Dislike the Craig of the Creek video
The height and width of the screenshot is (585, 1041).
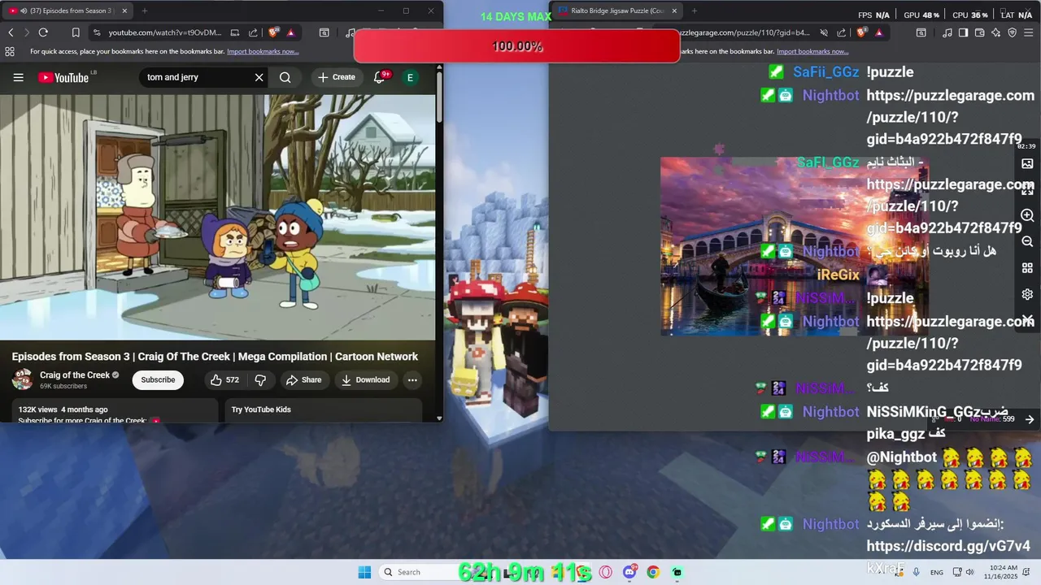click(260, 379)
